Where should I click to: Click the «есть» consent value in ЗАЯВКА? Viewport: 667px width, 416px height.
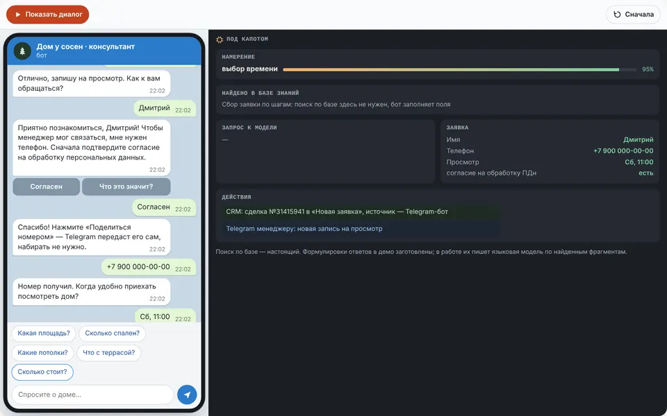(x=645, y=173)
